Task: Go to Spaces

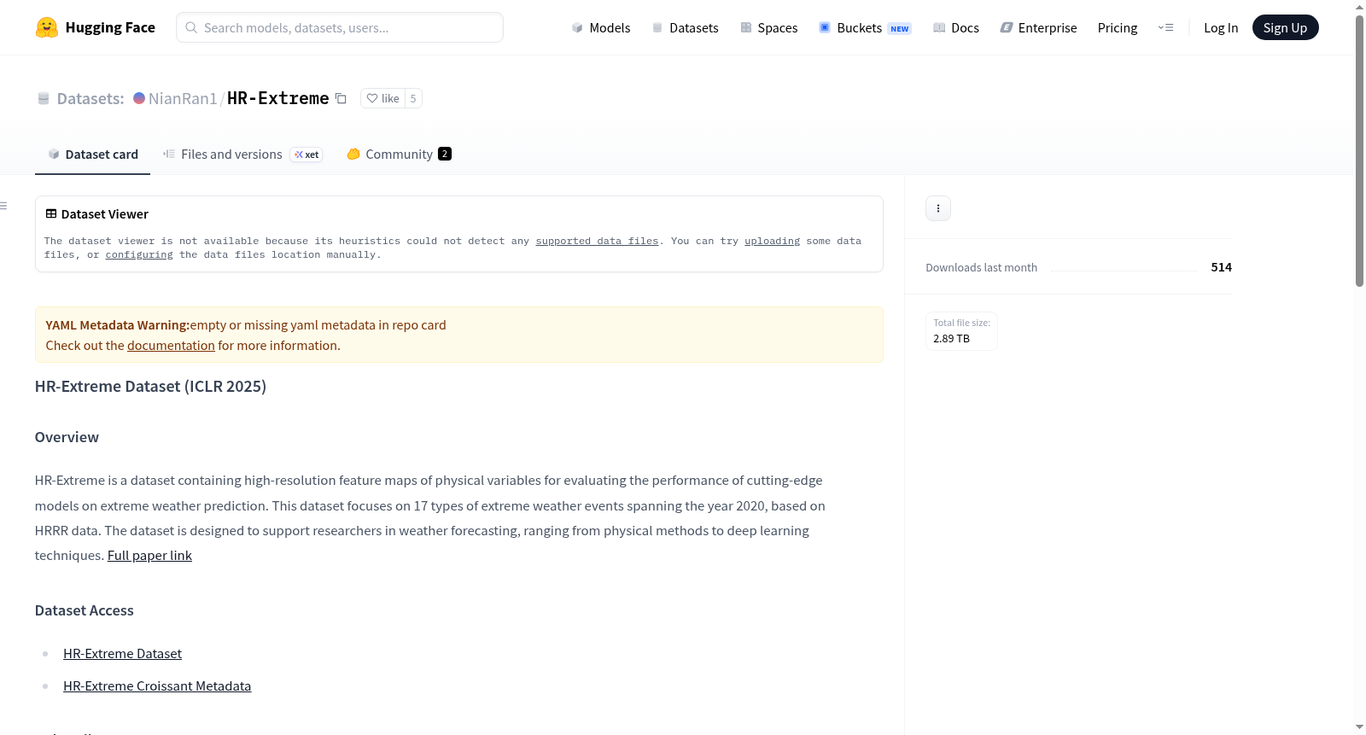Action: 768,27
